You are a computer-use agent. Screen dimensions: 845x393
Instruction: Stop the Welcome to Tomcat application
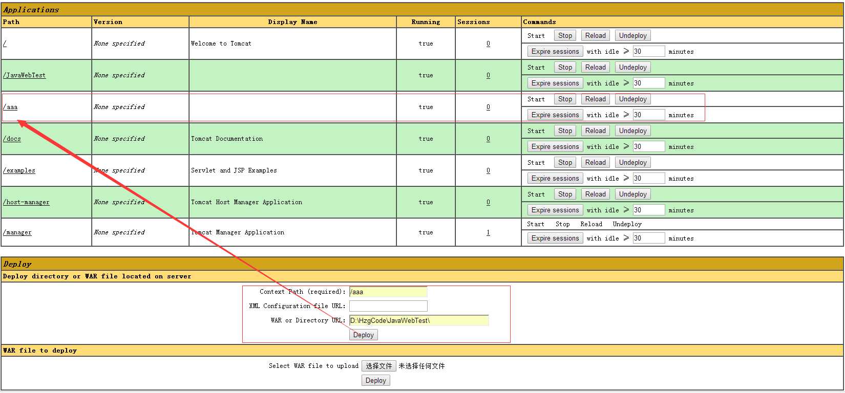coord(565,35)
